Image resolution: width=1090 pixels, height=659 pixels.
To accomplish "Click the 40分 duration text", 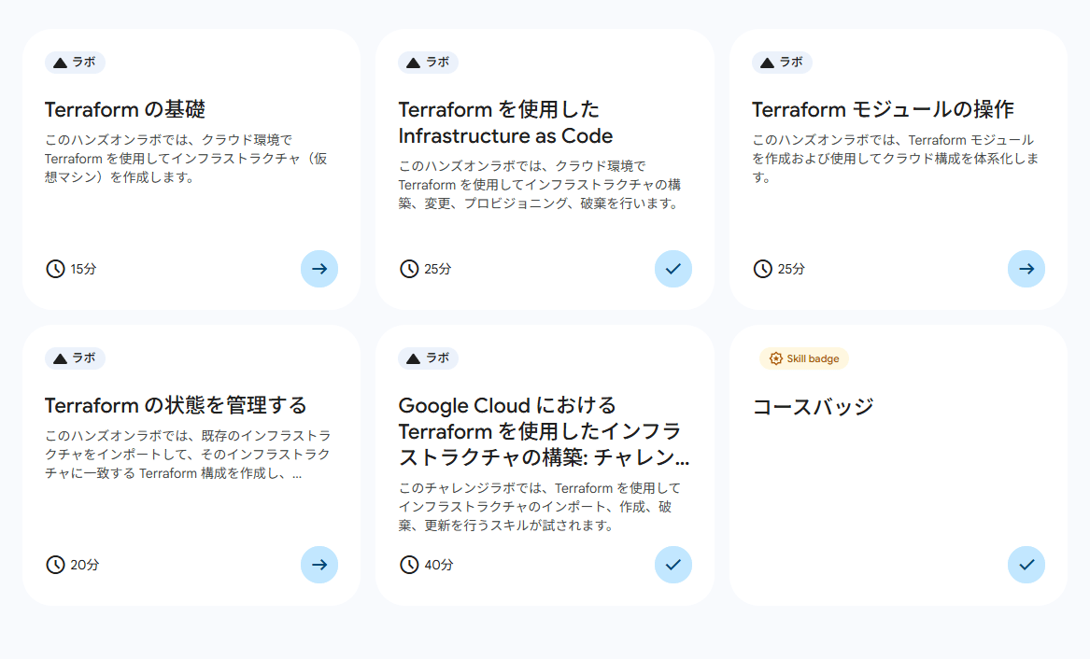I will [439, 566].
